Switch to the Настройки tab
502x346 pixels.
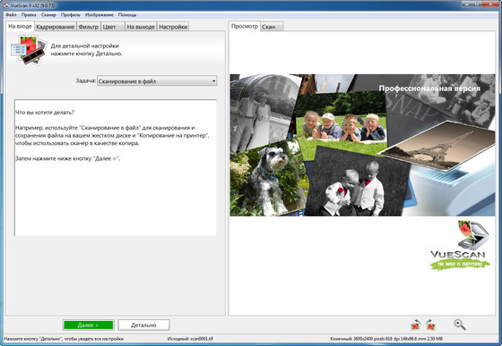tap(173, 27)
